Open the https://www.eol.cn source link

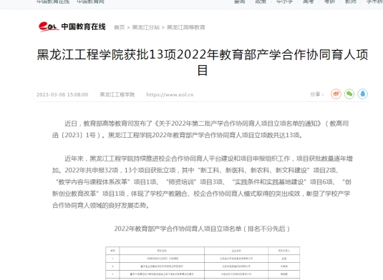[170, 94]
